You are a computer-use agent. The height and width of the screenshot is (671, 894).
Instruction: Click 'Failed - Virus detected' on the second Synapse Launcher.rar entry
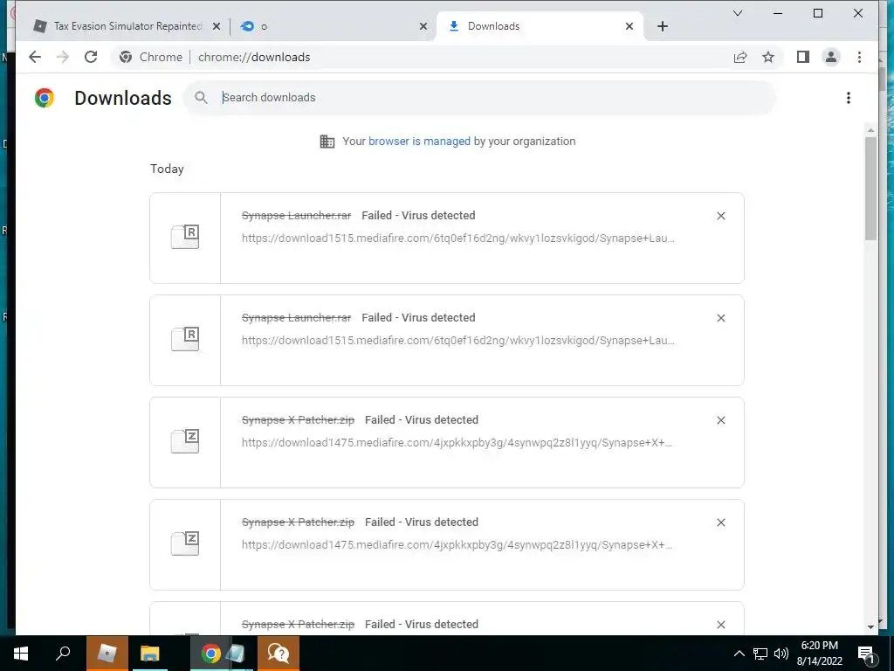[418, 318]
